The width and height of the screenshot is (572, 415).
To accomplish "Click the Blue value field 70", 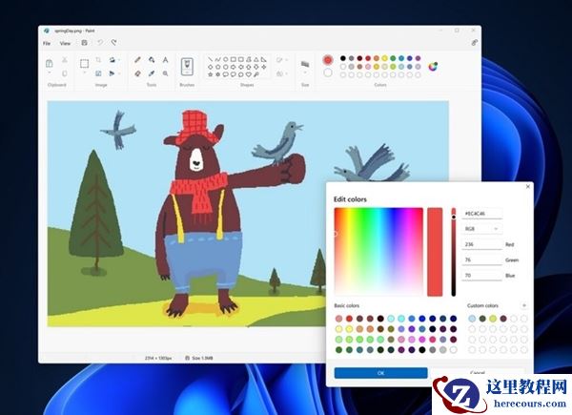I will point(481,276).
